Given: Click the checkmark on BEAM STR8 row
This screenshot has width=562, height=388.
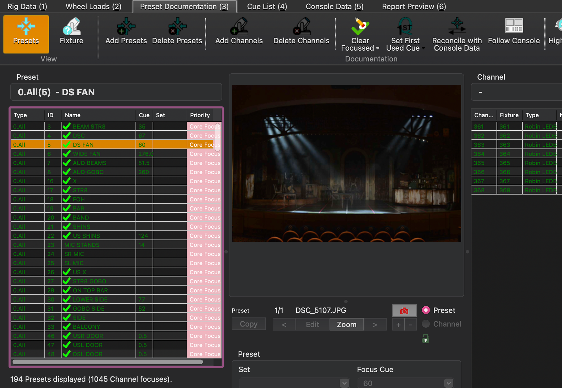Looking at the screenshot, I should pos(67,126).
